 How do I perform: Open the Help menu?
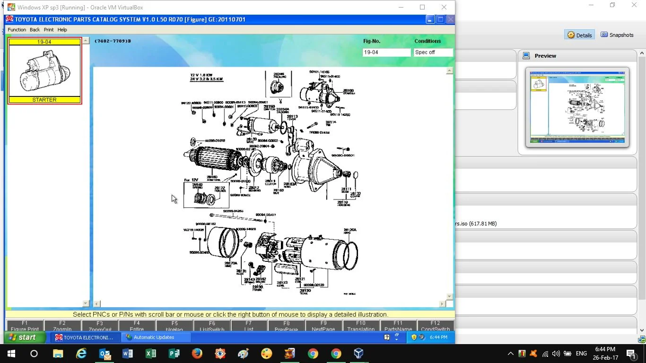point(62,30)
